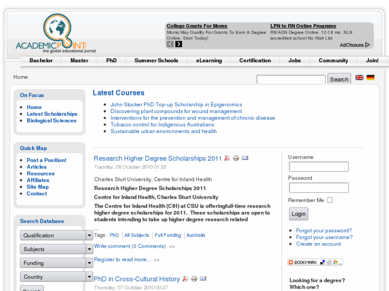Image resolution: width=389 pixels, height=291 pixels.
Task: Open PDF icon for PhD in Cross-Cultural History
Action: (185, 279)
